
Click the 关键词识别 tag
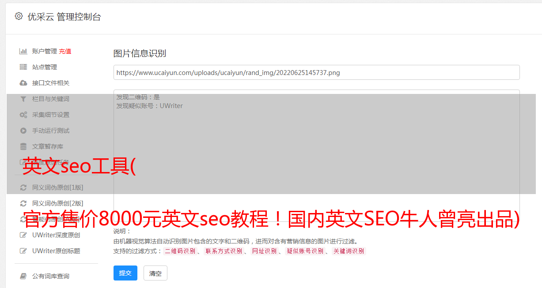coord(349,251)
